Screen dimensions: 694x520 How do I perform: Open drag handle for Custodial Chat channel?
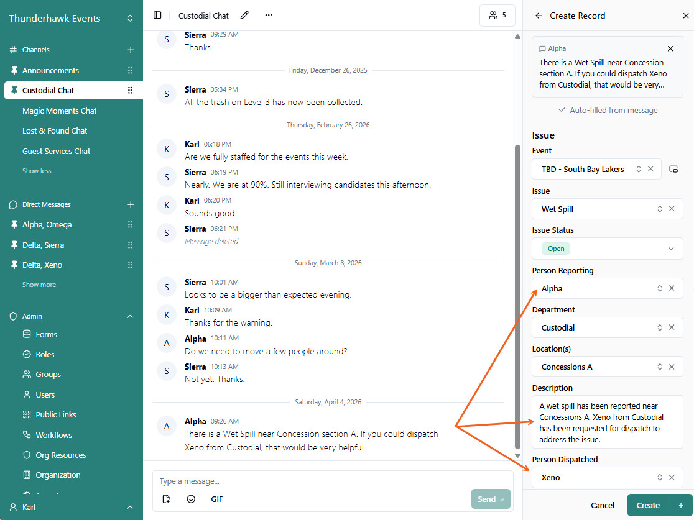coord(130,90)
